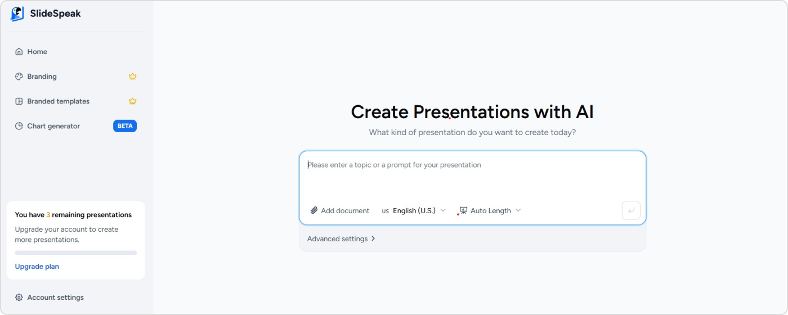Go to Home in the sidebar
Screen dimensions: 788x315
37,52
